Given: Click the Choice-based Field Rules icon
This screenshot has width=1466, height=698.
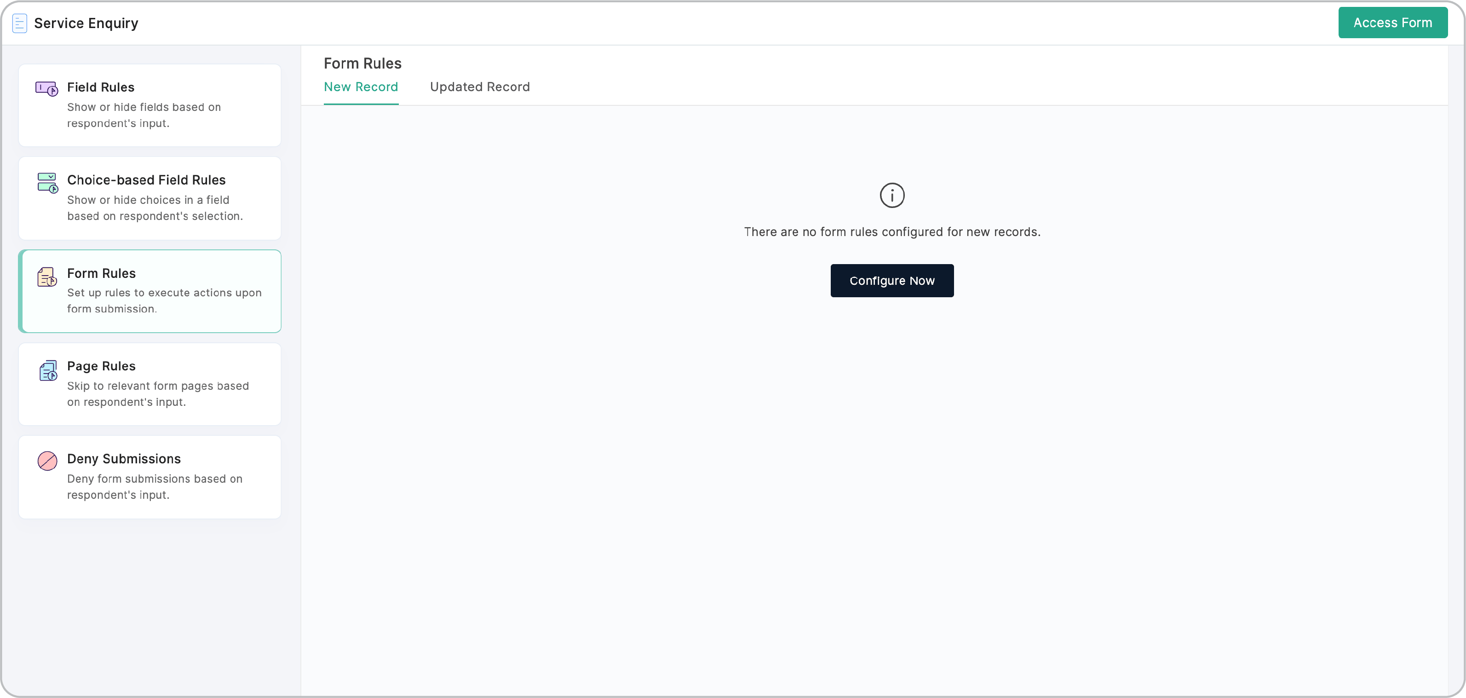Looking at the screenshot, I should point(46,182).
